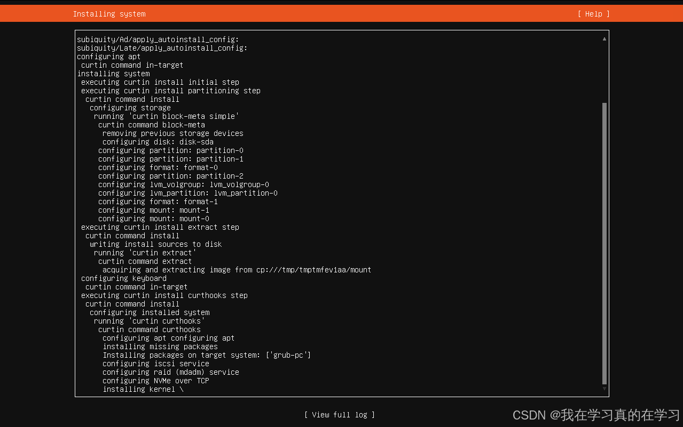Click 'Installing packages on target system' line
The image size is (683, 427).
[x=207, y=355]
